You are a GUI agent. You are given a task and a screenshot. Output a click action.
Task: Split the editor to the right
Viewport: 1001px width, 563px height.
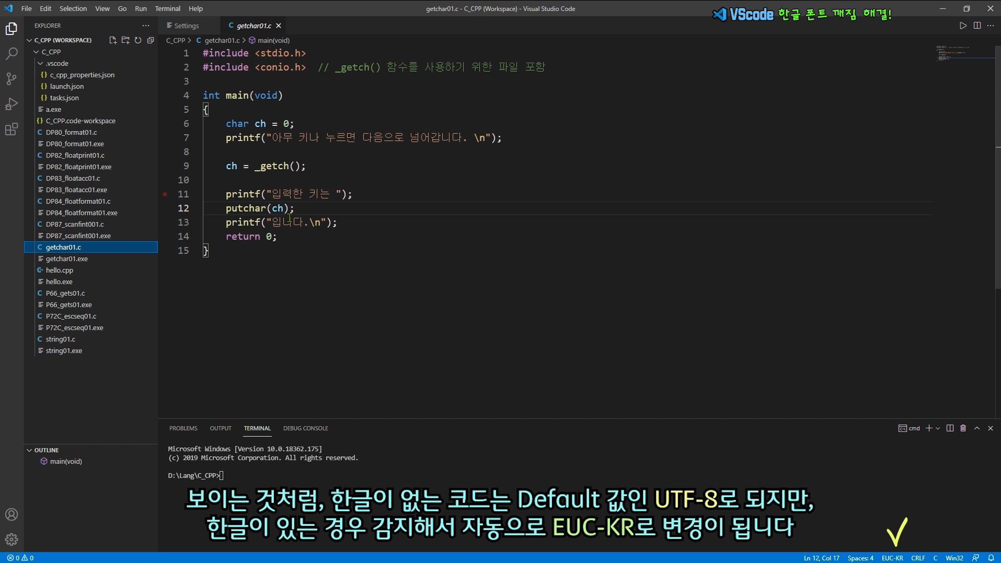point(977,26)
